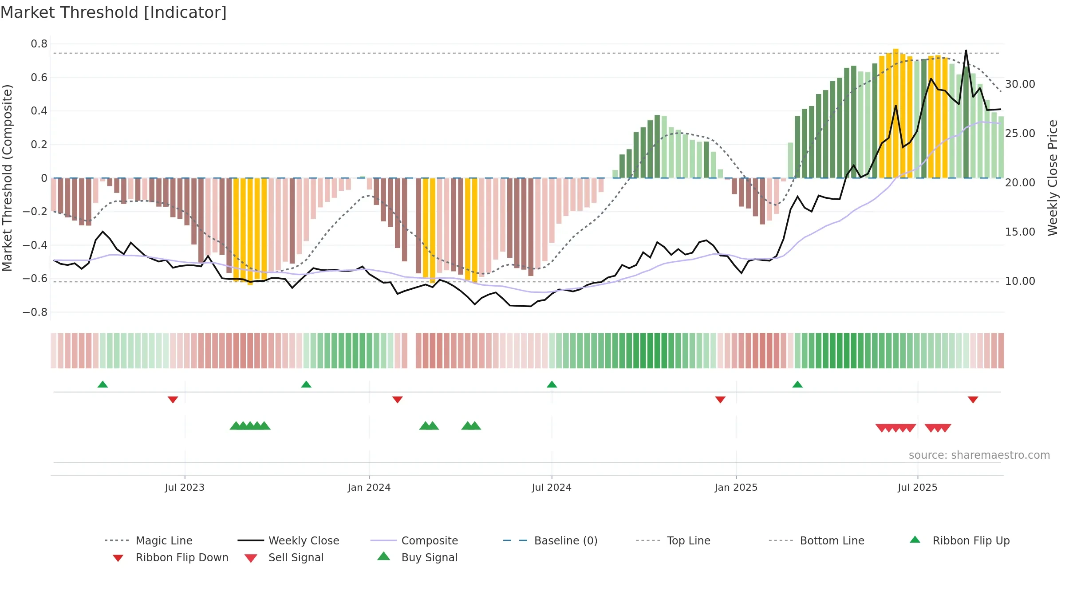
Task: Toggle the Weekly Close legend entry
Action: 288,540
